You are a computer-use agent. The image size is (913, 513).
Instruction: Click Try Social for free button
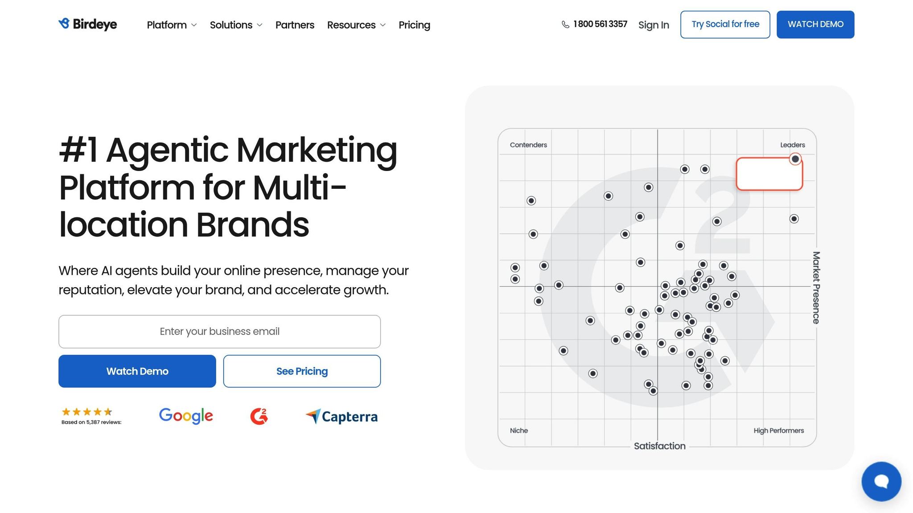pyautogui.click(x=725, y=24)
